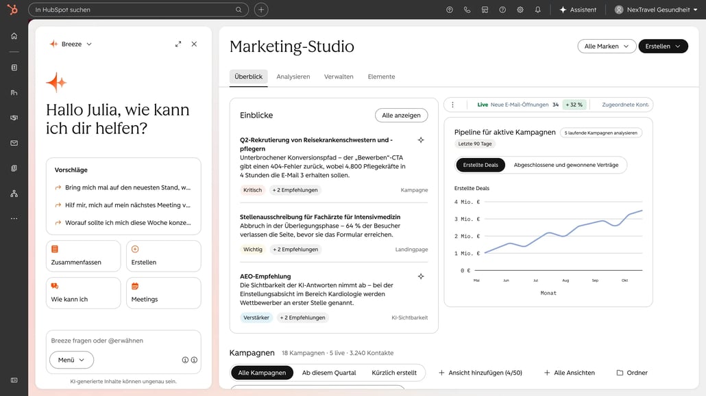Click the HubSpot sprocket logo
The width and height of the screenshot is (706, 396).
coord(12,9)
